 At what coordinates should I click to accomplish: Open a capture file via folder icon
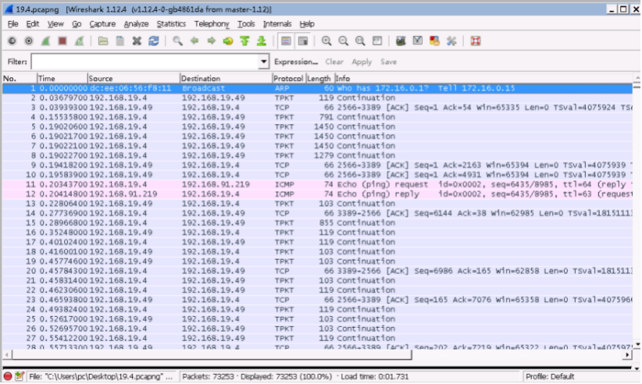tap(103, 41)
